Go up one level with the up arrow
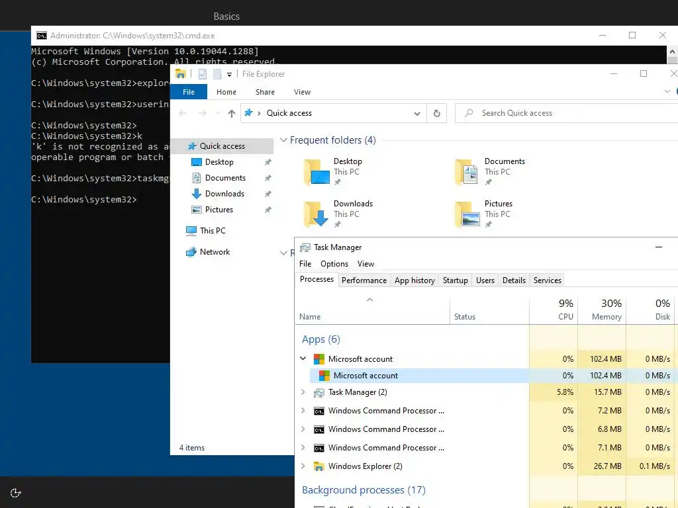This screenshot has width=678, height=508. [232, 113]
